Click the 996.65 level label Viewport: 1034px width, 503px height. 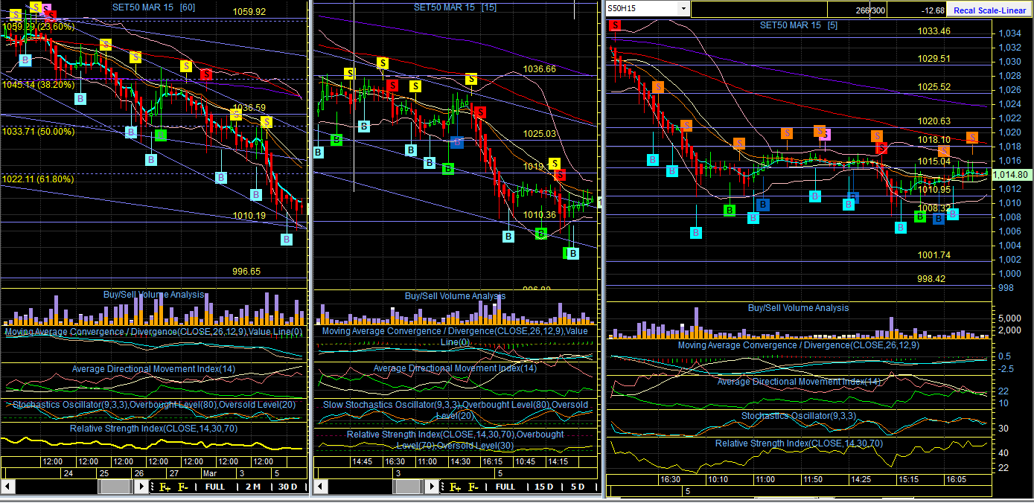coord(246,272)
